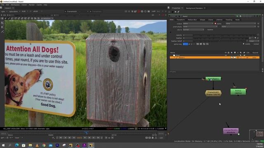
Task: Select the Bezier draw tool in viewer toolbar
Action: (2, 31)
